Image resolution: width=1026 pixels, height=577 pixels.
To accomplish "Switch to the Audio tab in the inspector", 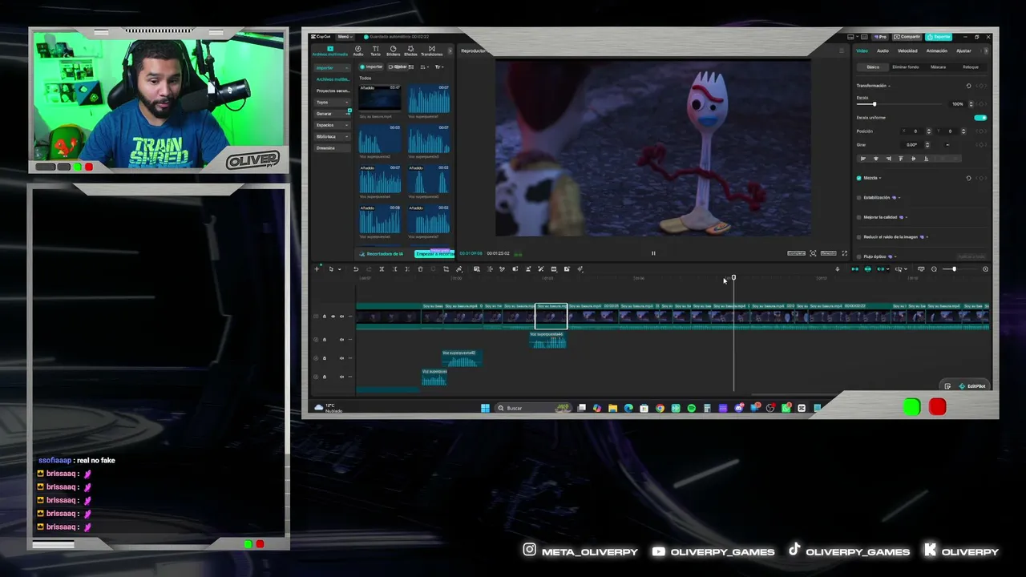I will click(883, 50).
